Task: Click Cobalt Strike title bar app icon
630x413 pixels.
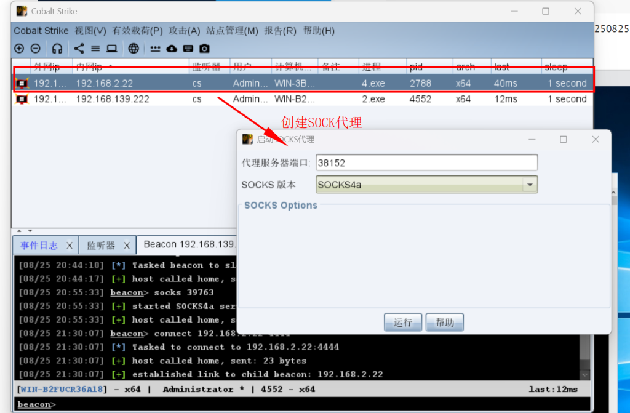Action: [22, 11]
